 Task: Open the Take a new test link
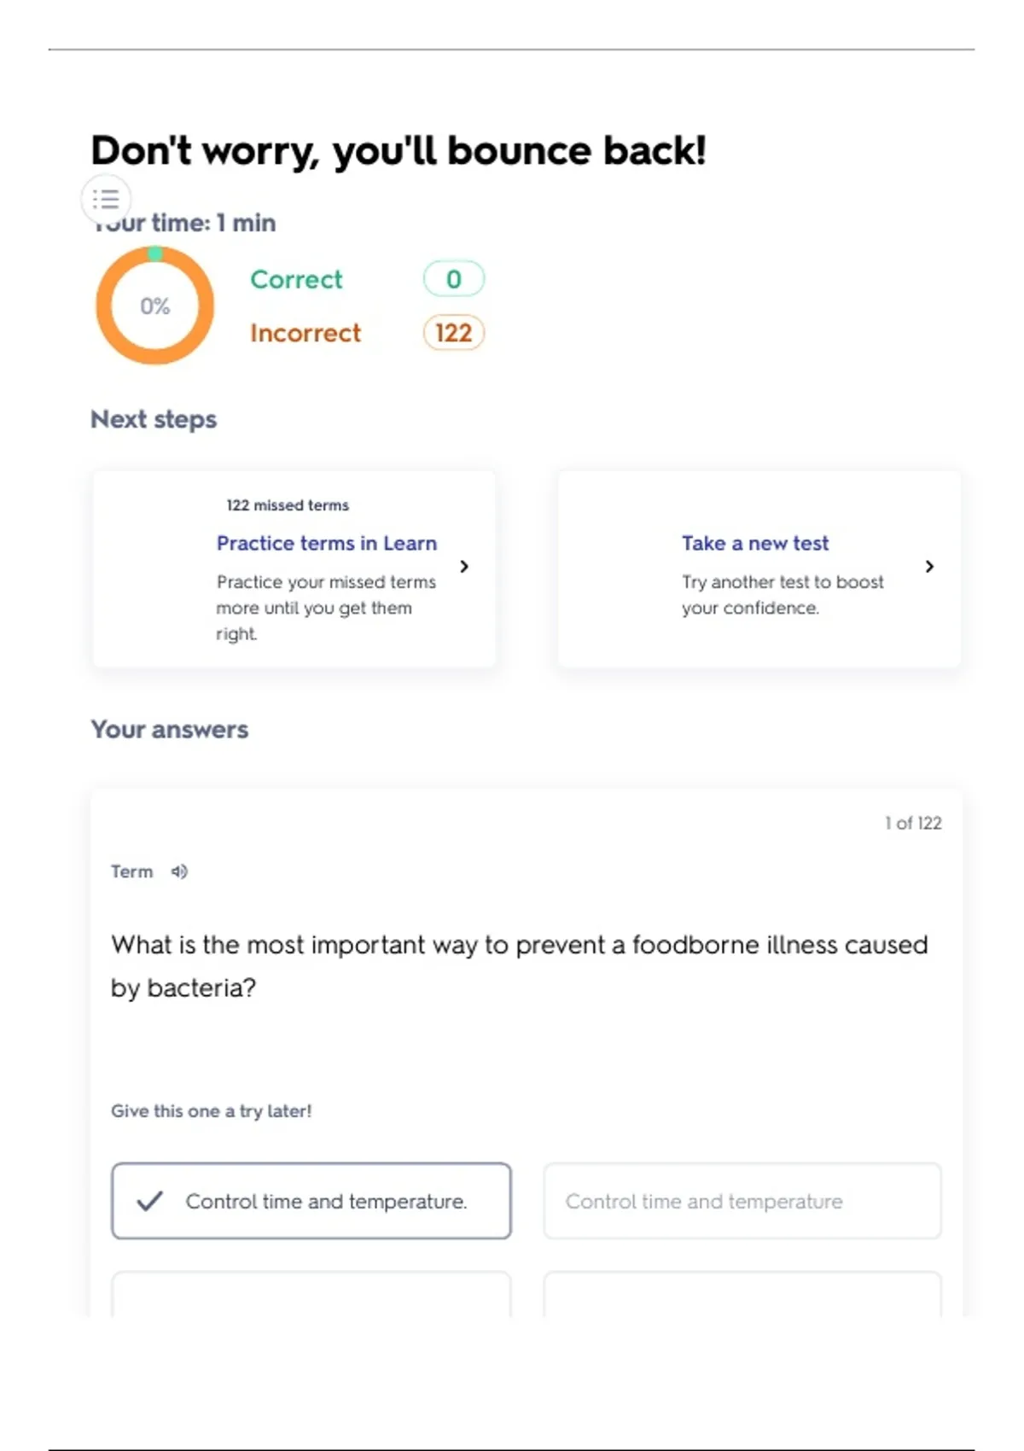(x=754, y=544)
